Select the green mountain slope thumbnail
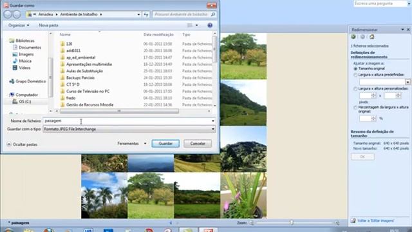412x232 pixels. click(x=243, y=103)
